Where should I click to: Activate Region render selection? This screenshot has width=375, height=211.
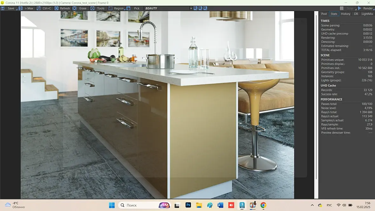(119, 8)
